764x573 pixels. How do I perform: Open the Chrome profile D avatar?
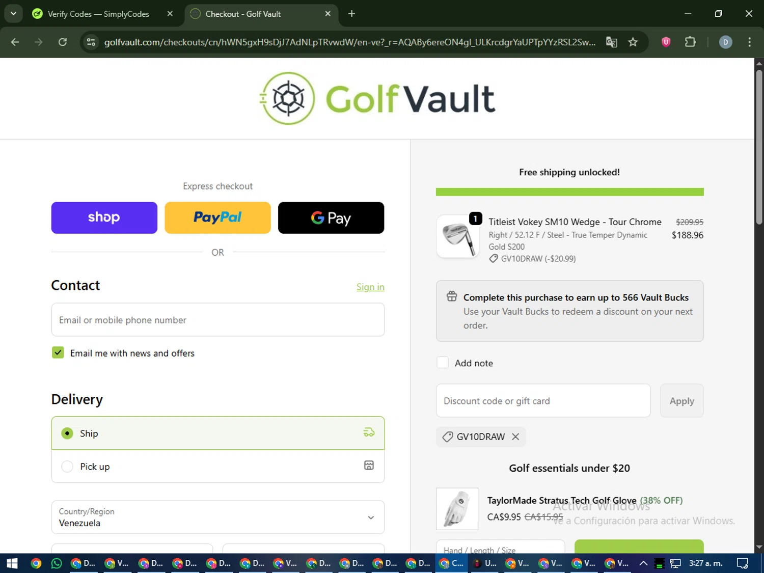725,42
